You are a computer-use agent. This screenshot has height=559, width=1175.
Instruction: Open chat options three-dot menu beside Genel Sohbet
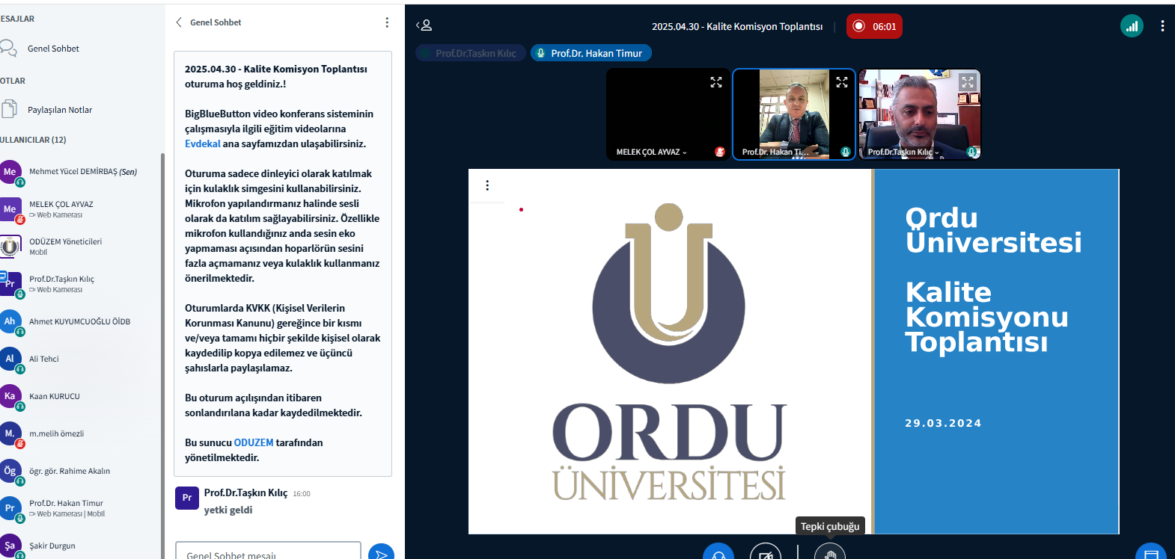pyautogui.click(x=387, y=22)
